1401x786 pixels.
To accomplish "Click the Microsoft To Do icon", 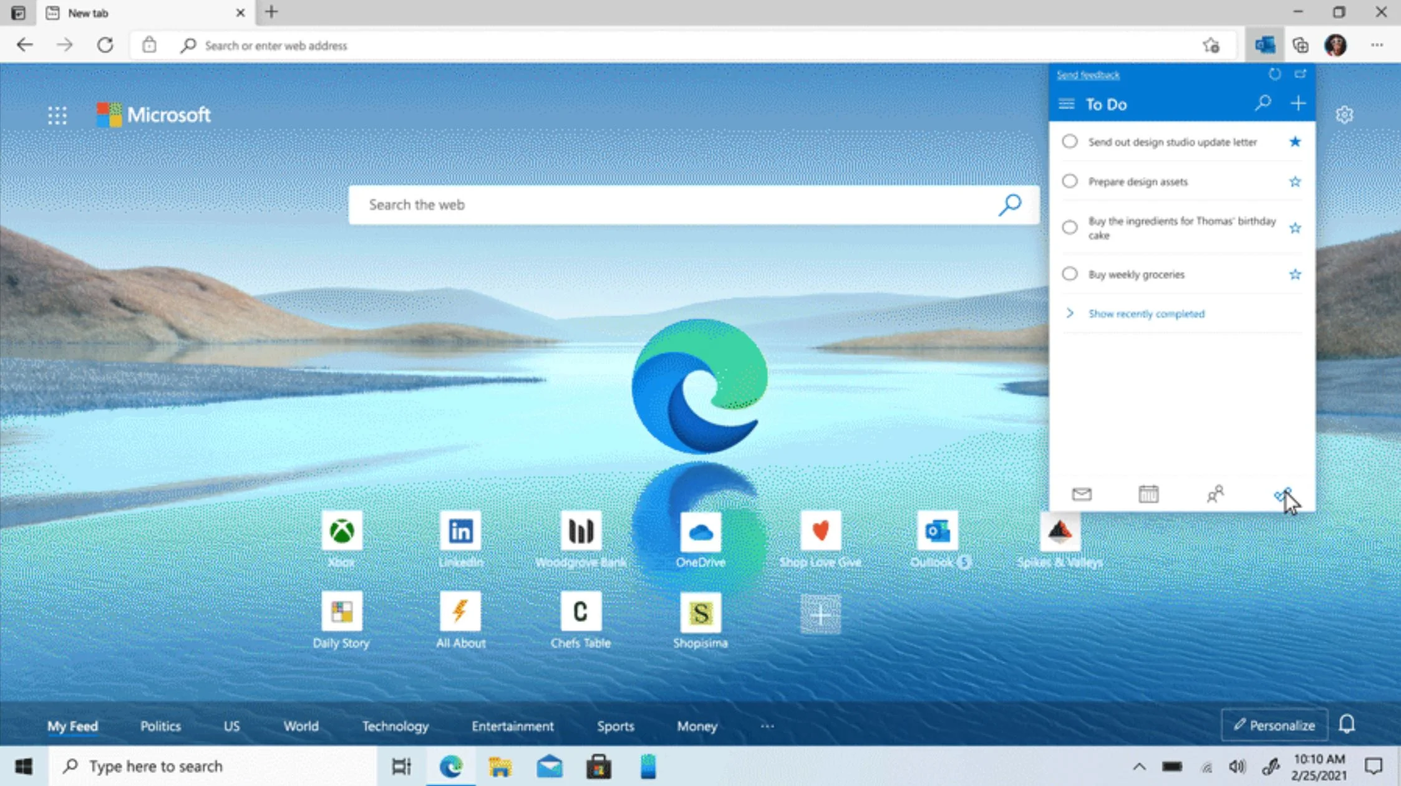I will 1282,492.
